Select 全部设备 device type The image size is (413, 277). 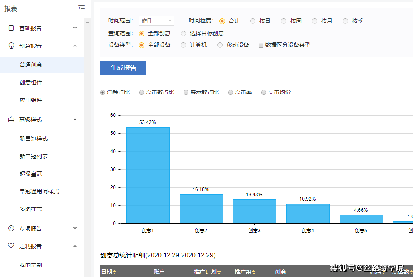tap(142, 45)
